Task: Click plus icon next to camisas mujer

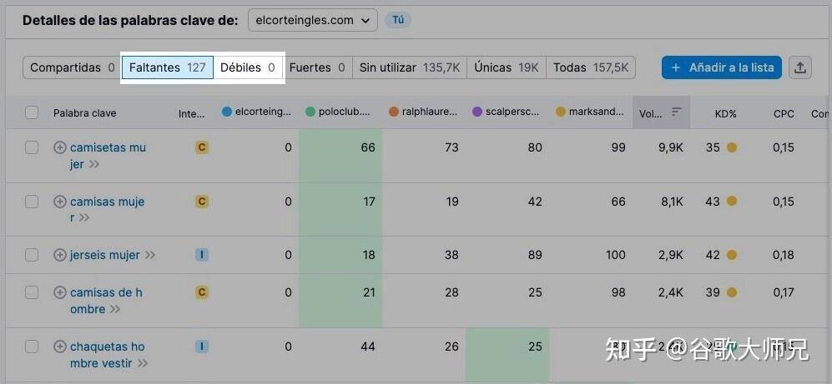Action: pos(59,202)
